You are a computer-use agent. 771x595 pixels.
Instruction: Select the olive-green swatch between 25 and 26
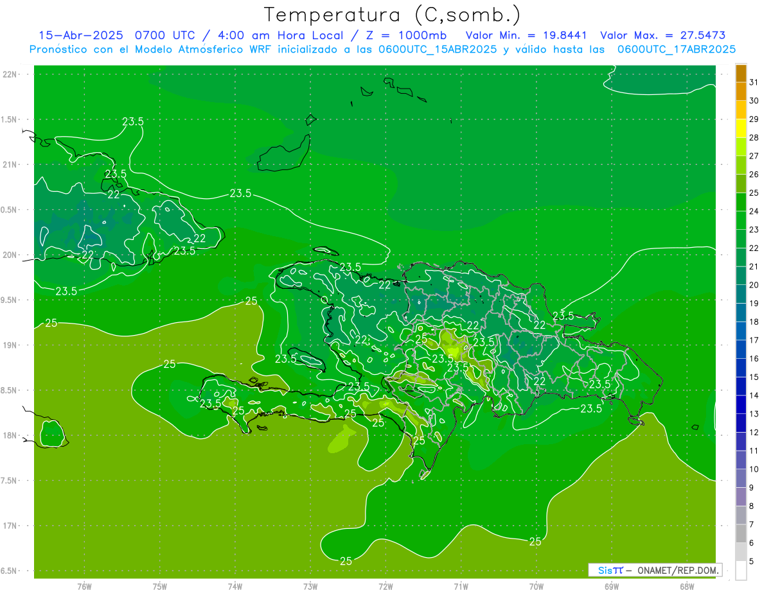(741, 184)
